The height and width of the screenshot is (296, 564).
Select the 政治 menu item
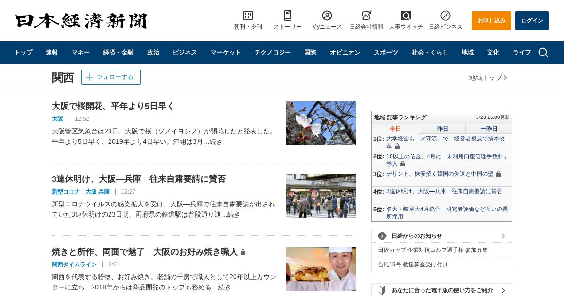pyautogui.click(x=153, y=53)
